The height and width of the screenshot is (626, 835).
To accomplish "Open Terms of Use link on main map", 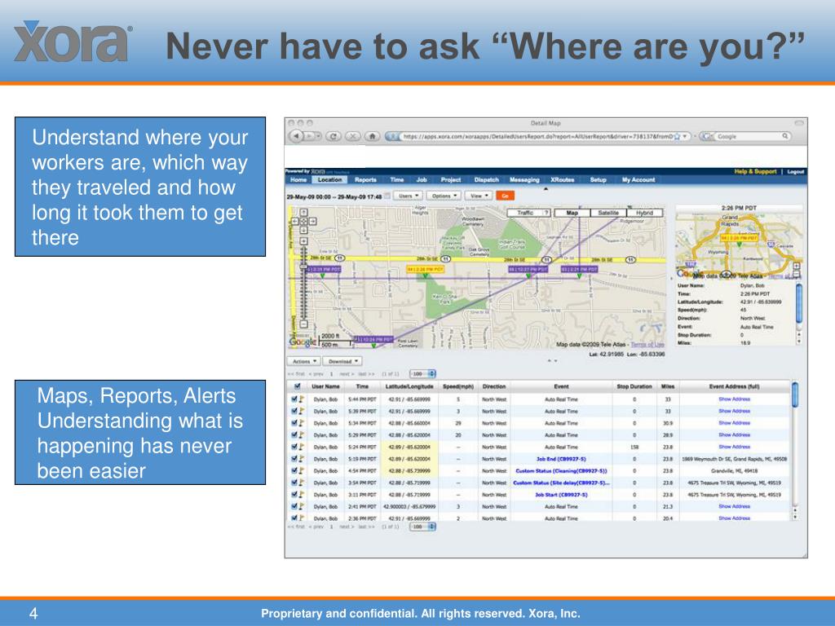I will [647, 345].
